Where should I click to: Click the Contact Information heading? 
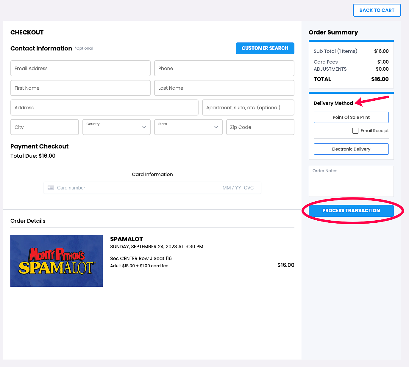click(x=41, y=48)
